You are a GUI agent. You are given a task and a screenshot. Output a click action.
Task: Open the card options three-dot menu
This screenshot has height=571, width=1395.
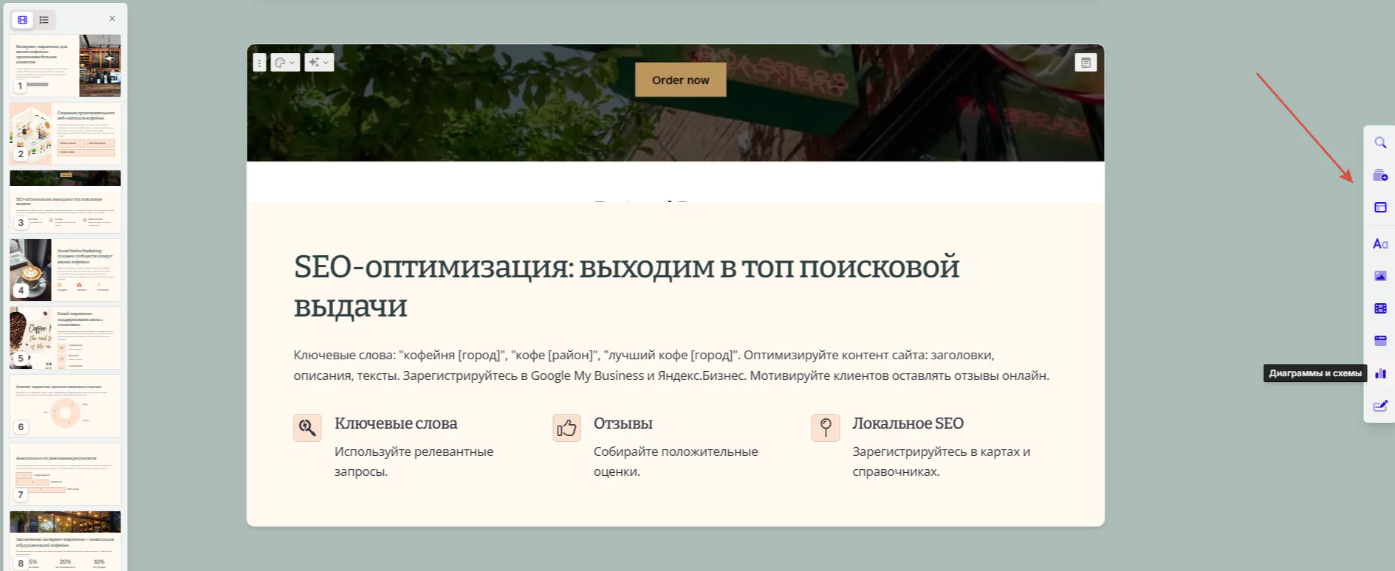click(x=259, y=63)
